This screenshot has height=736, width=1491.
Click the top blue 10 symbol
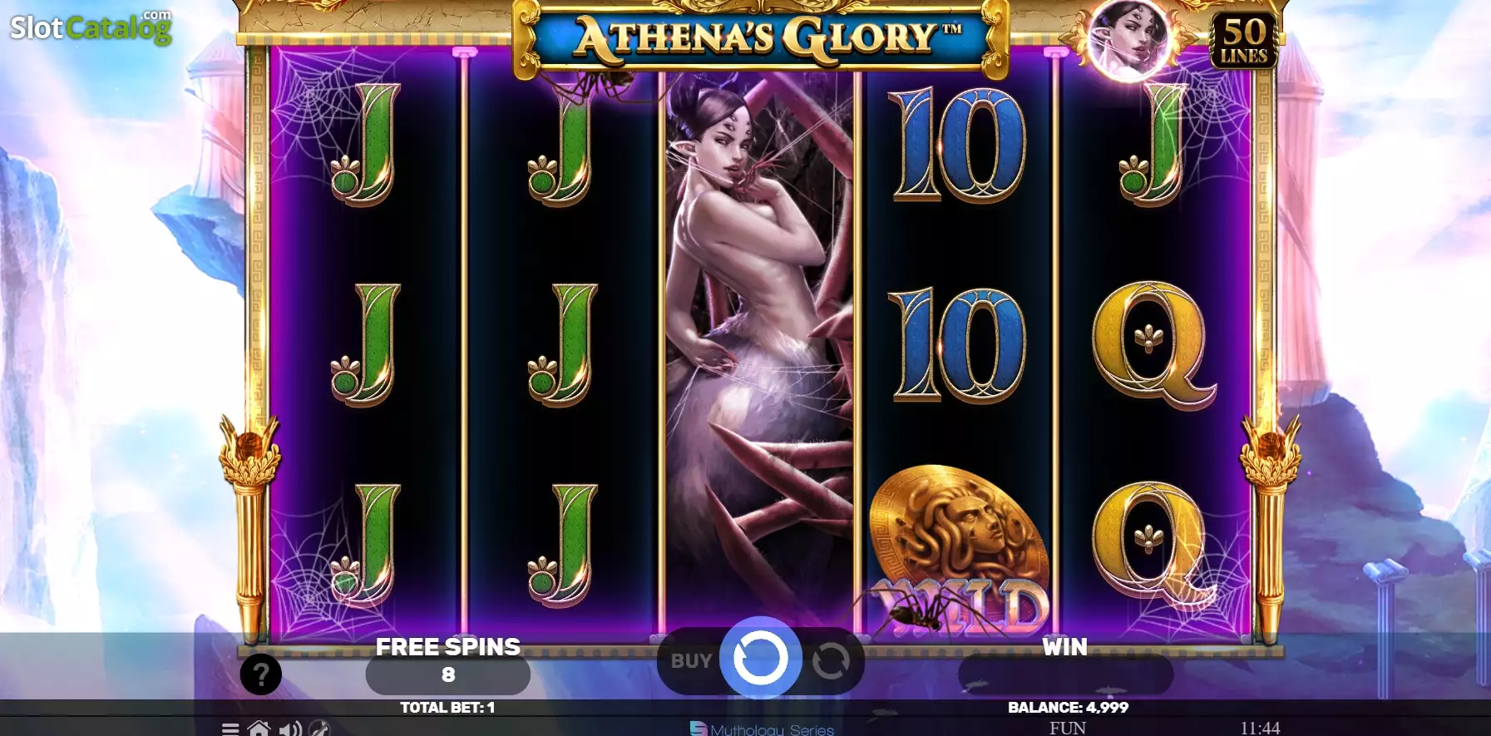pos(958,146)
